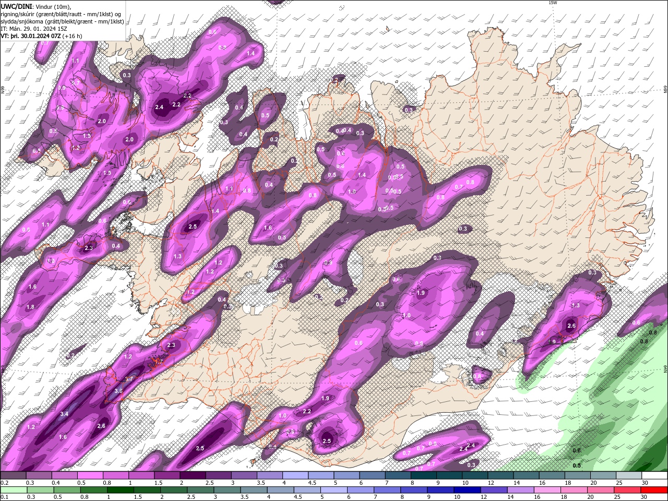Click the '1.8' precipitation value on map

(30, 307)
